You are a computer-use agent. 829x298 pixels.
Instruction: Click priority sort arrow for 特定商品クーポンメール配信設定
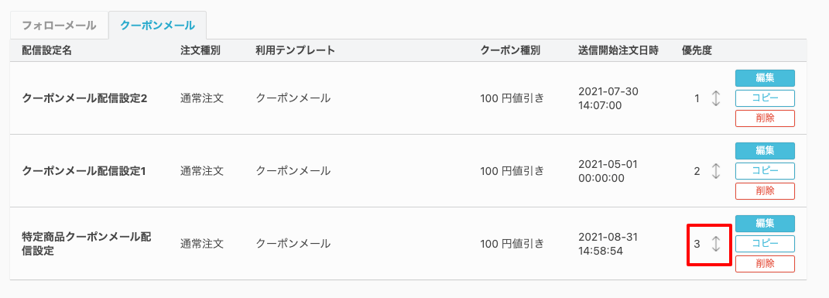(715, 244)
